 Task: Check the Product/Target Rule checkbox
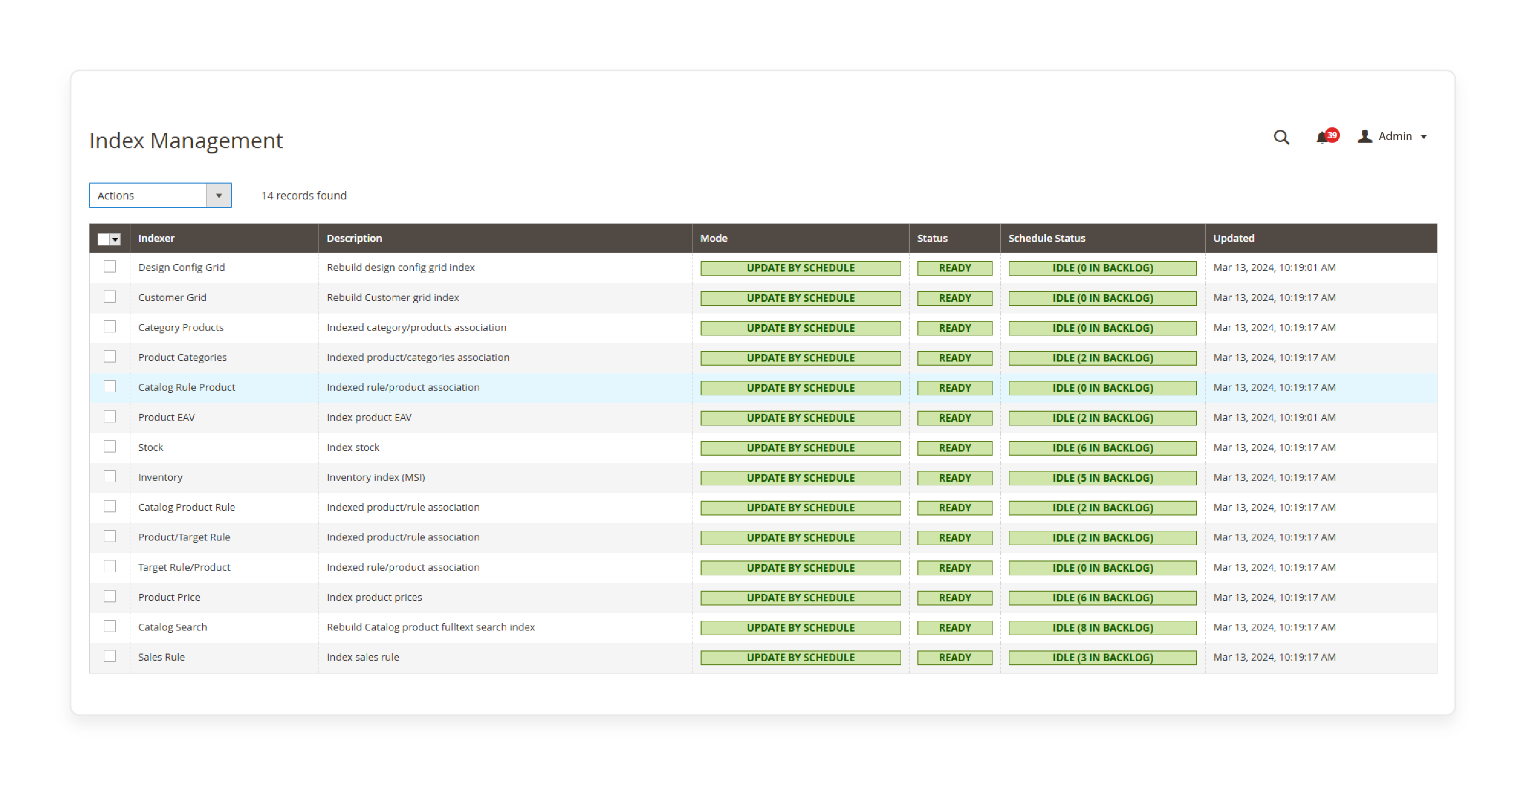[110, 536]
